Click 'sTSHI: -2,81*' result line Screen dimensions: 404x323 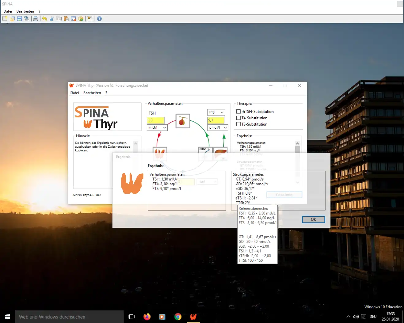[x=246, y=198]
